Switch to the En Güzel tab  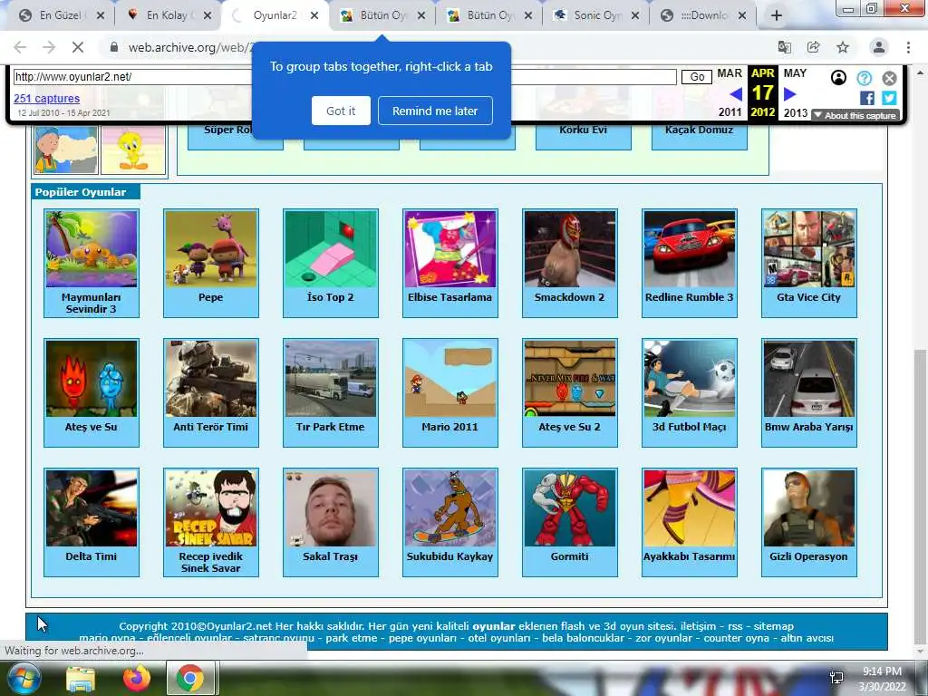(x=61, y=15)
